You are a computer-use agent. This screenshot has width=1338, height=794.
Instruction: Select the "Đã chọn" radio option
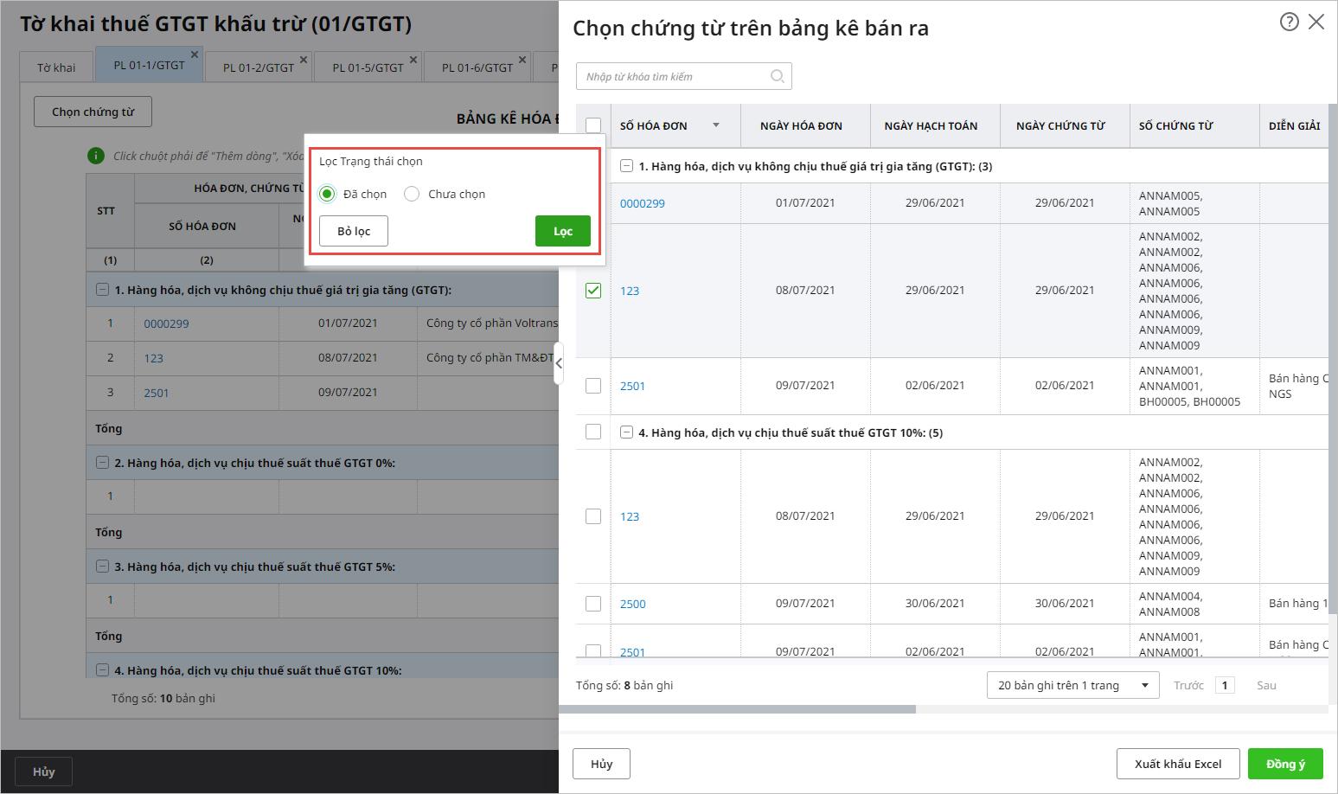[x=327, y=194]
